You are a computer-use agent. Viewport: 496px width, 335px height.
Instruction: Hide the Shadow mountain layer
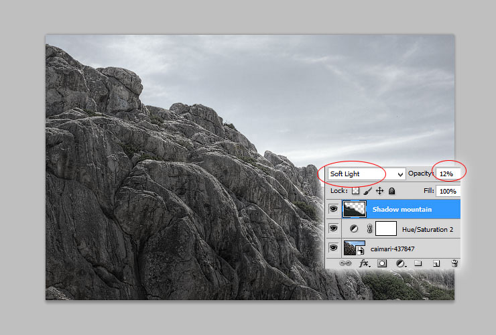point(333,209)
